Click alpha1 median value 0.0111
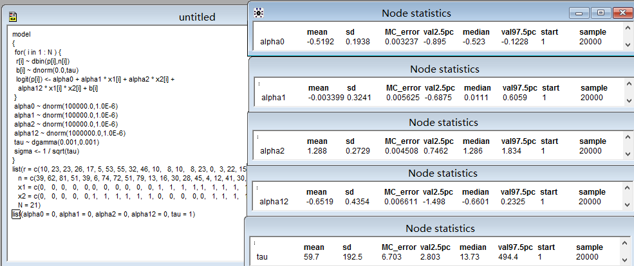 (x=476, y=97)
